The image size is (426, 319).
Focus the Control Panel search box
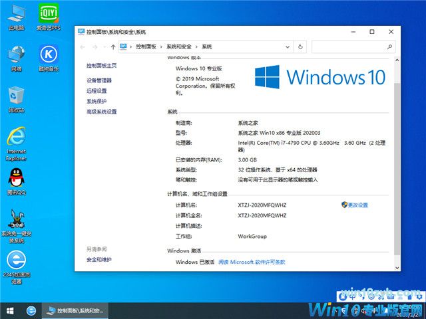[x=353, y=47]
